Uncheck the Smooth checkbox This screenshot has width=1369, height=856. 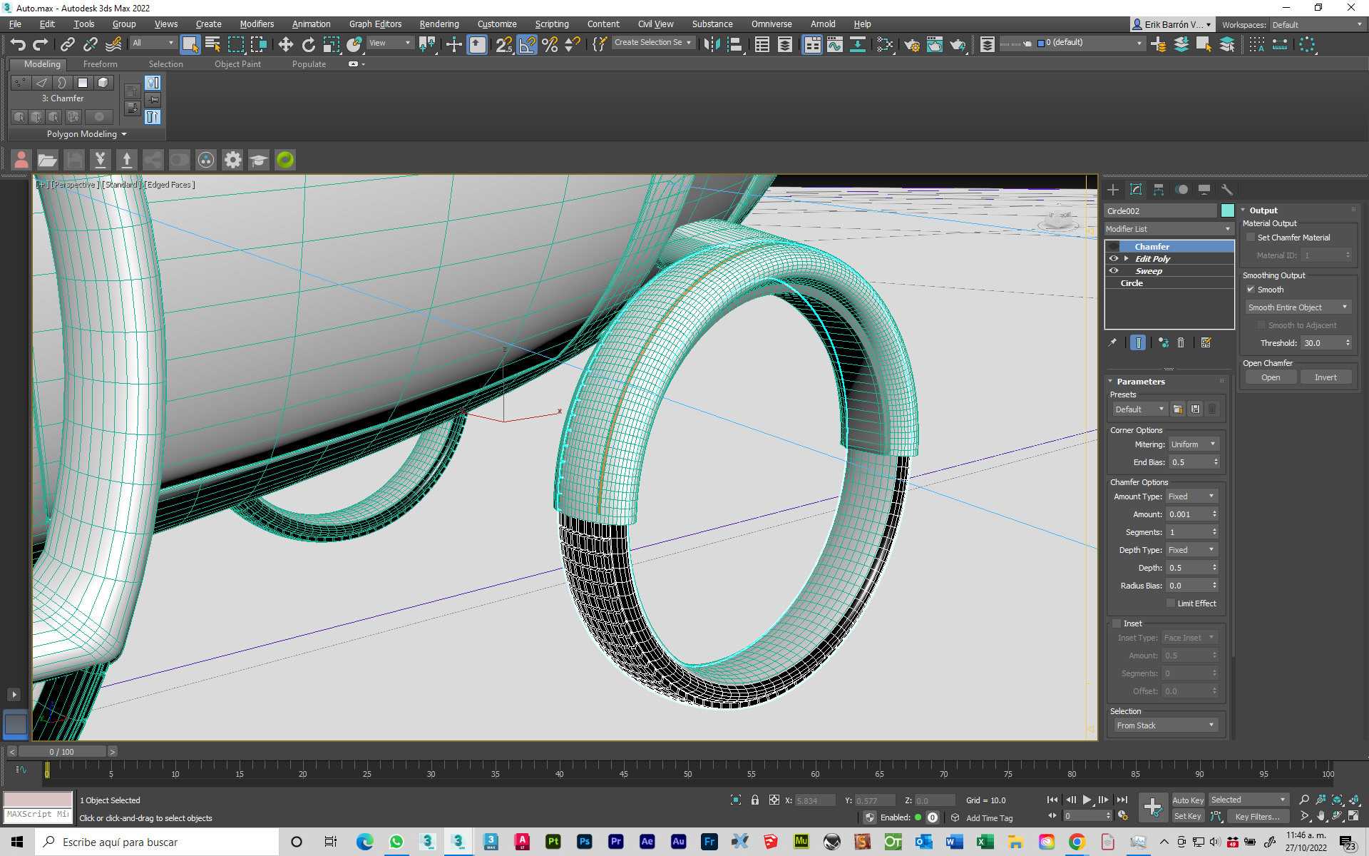pos(1250,290)
